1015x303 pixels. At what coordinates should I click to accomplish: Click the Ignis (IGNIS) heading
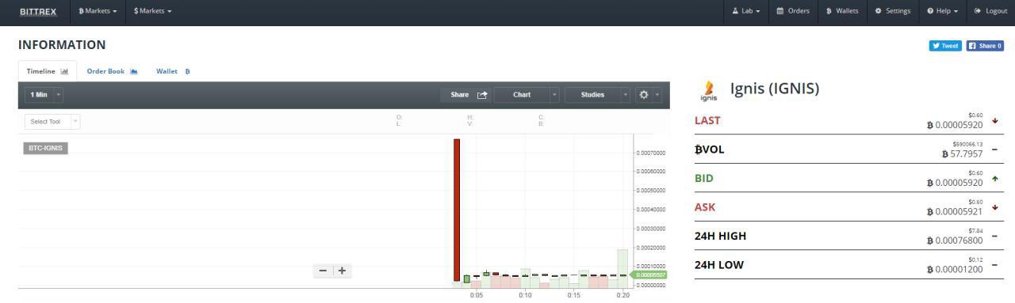click(x=775, y=89)
